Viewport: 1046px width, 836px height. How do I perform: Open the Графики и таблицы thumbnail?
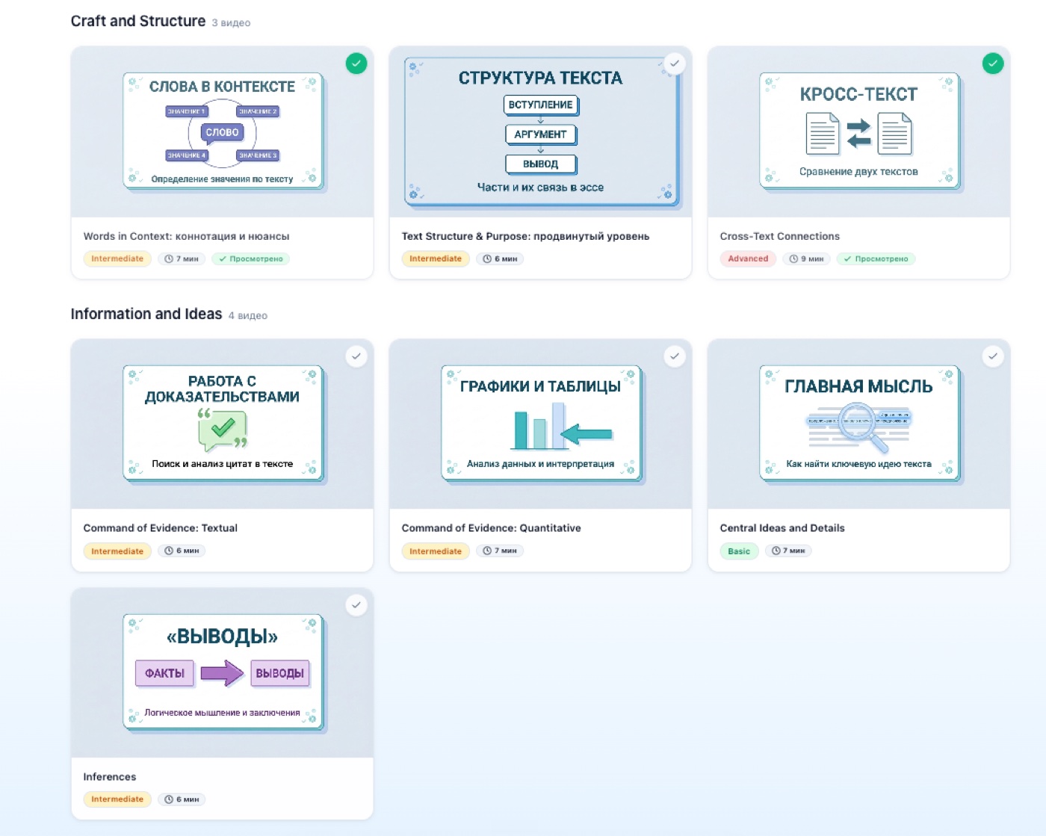[541, 424]
